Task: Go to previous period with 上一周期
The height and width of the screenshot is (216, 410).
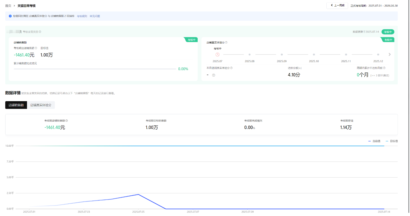Action: (x=337, y=6)
